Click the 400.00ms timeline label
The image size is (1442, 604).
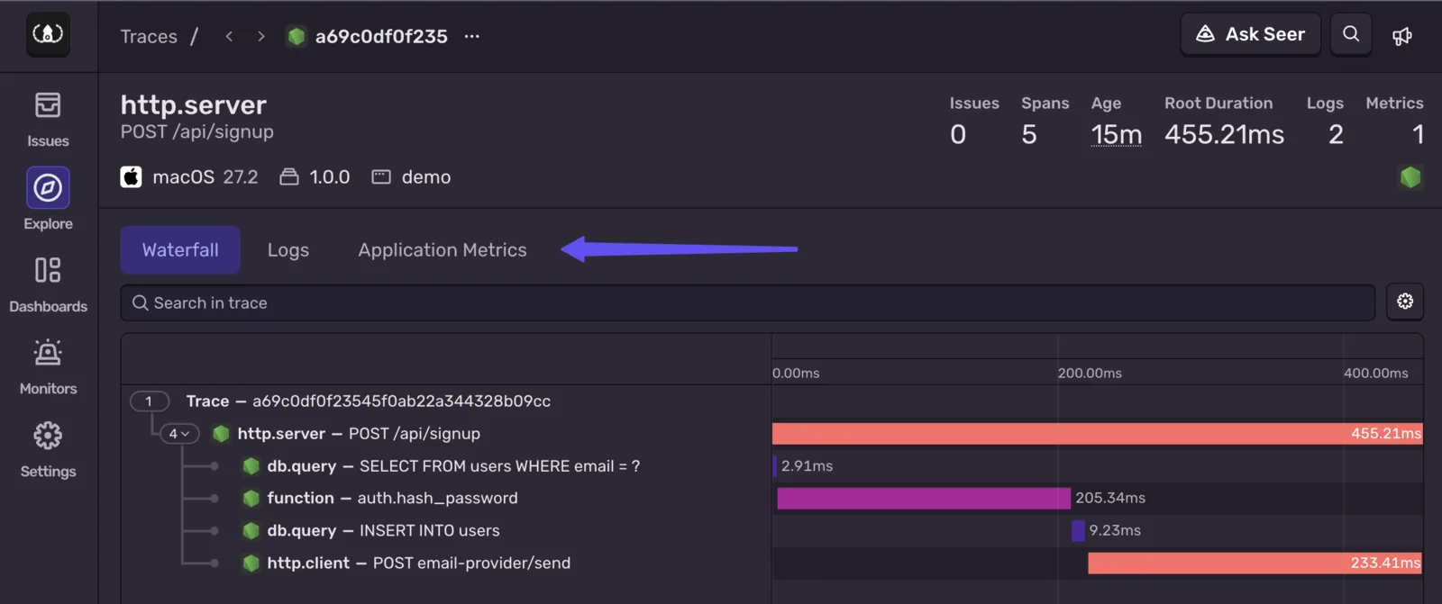[x=1375, y=373]
